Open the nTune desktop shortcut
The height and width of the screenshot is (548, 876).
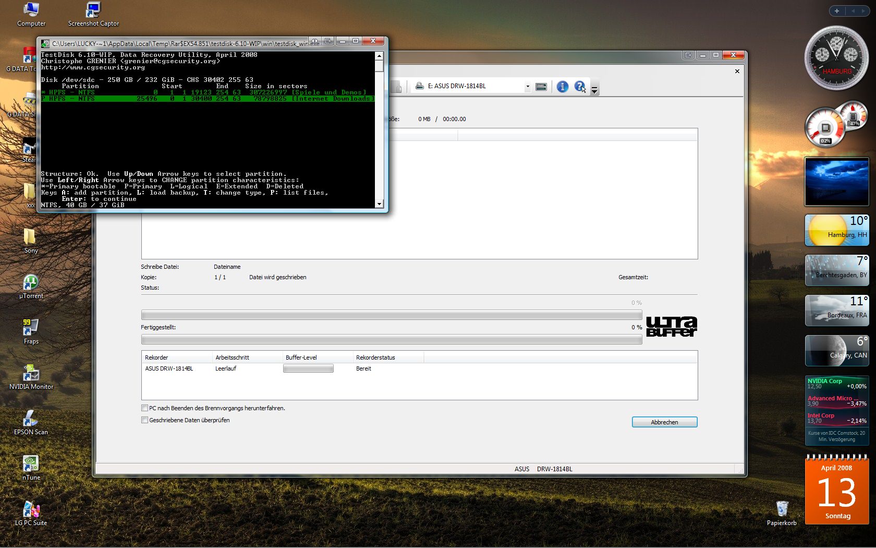tap(31, 468)
